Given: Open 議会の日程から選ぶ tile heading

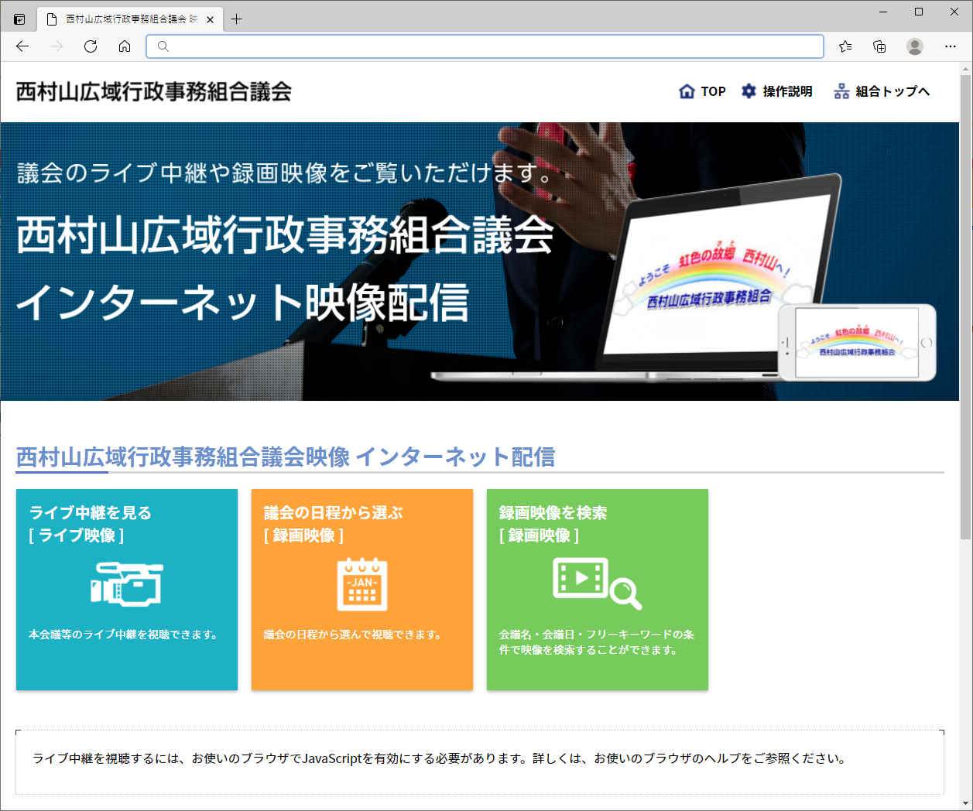Looking at the screenshot, I should coord(334,512).
